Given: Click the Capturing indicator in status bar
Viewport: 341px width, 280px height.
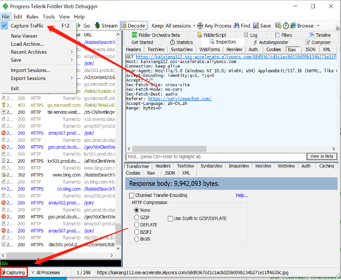Looking at the screenshot, I should pos(13,272).
